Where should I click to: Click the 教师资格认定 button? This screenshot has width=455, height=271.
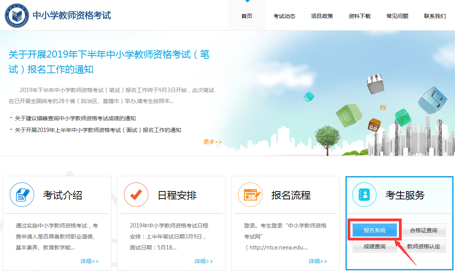[x=424, y=247]
